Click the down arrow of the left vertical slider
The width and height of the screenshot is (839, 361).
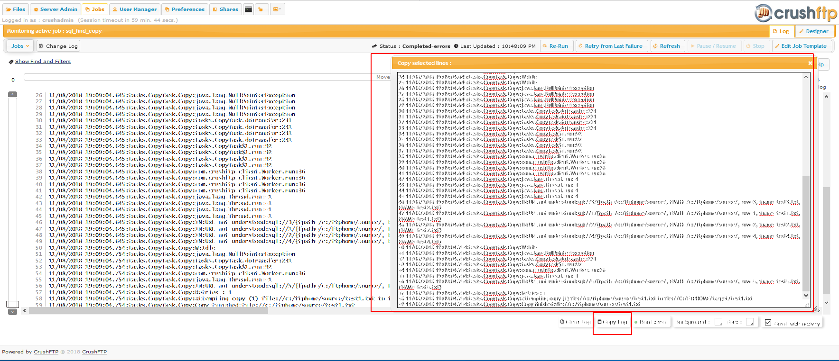pyautogui.click(x=13, y=312)
